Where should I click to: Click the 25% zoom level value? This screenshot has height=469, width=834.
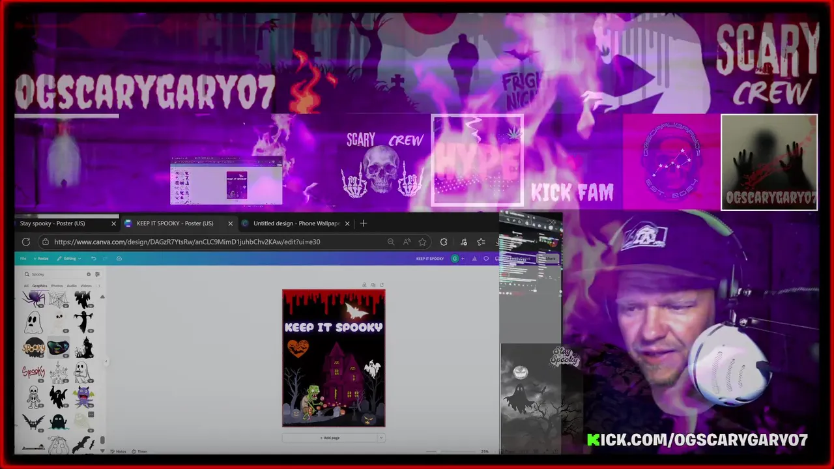[x=485, y=451]
